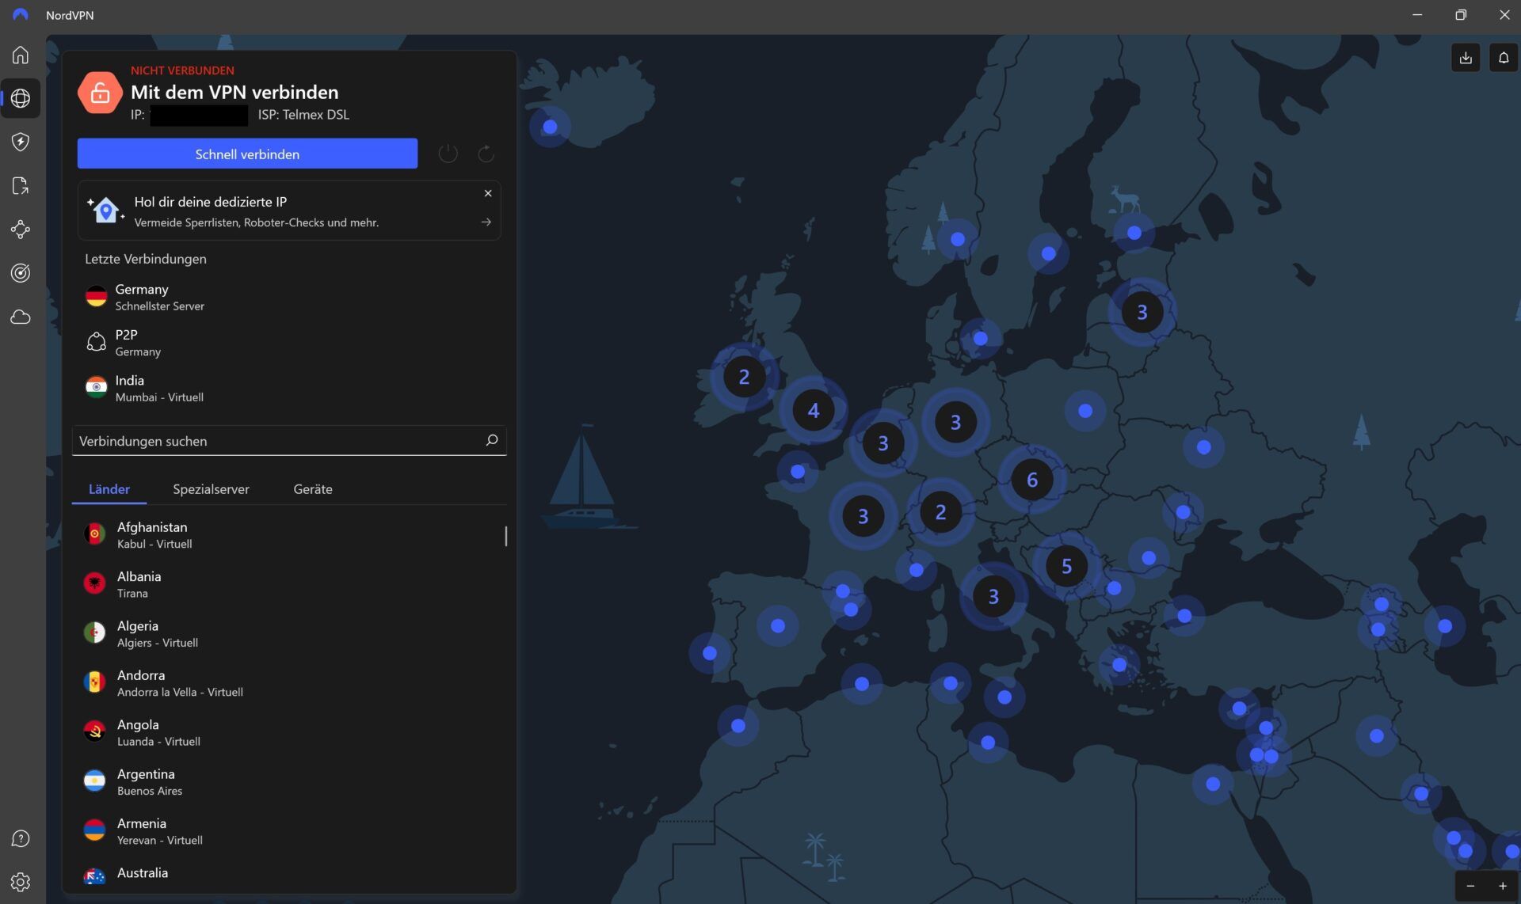This screenshot has width=1521, height=904.
Task: Click the India flag icon
Action: point(96,388)
